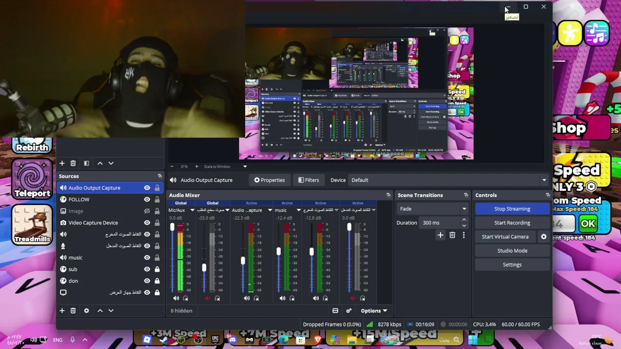Undock the Sources panel
621x349 pixels.
pos(160,176)
